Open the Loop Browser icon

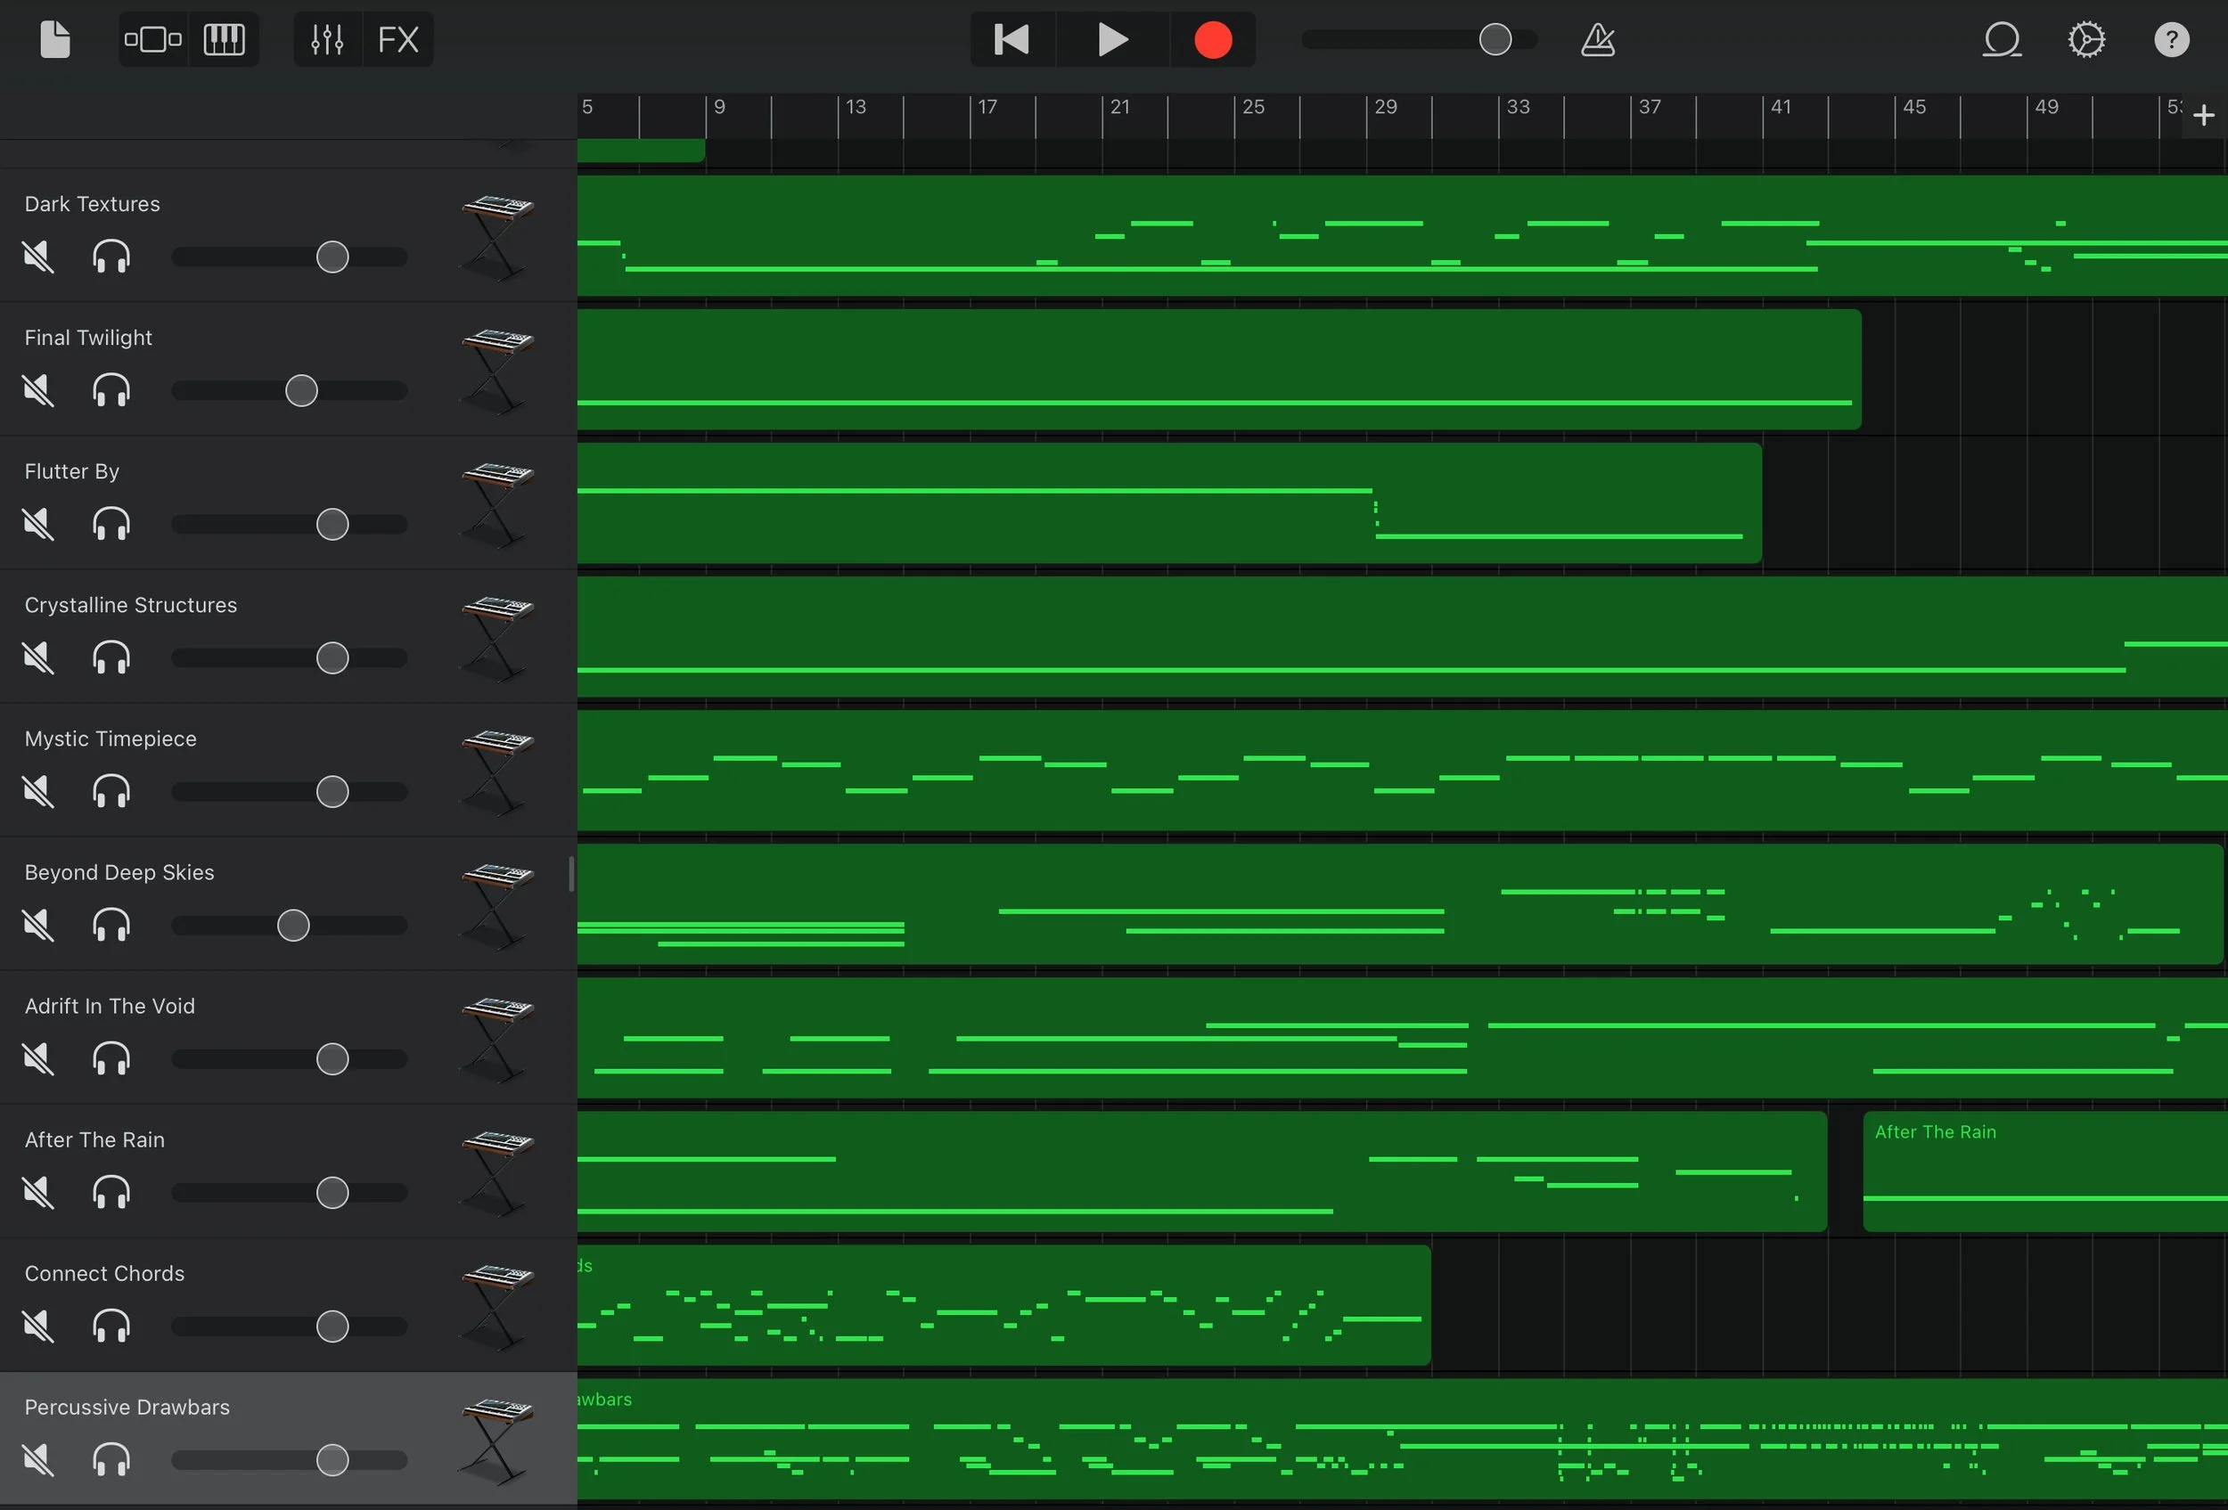tap(2003, 39)
